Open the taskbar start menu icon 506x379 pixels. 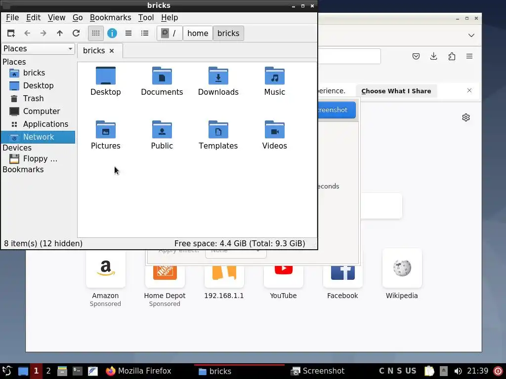coord(7,371)
